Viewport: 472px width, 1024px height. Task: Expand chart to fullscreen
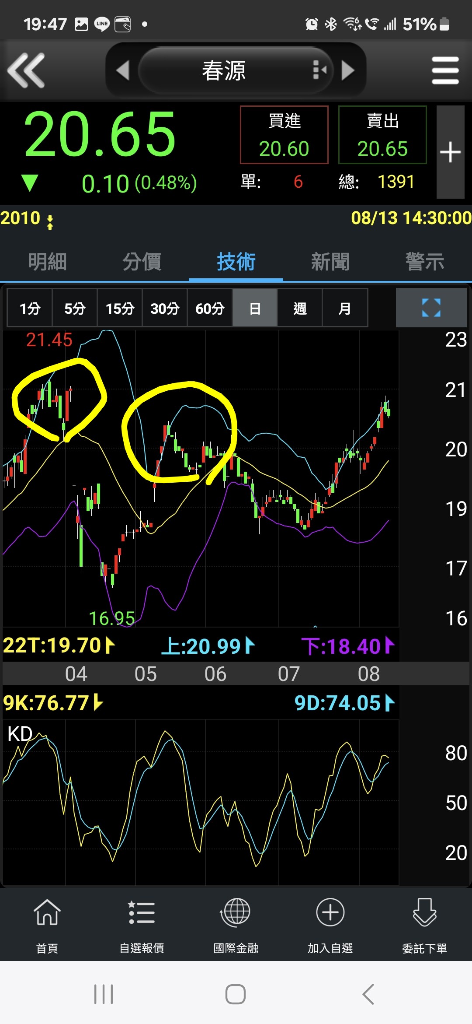(x=431, y=308)
